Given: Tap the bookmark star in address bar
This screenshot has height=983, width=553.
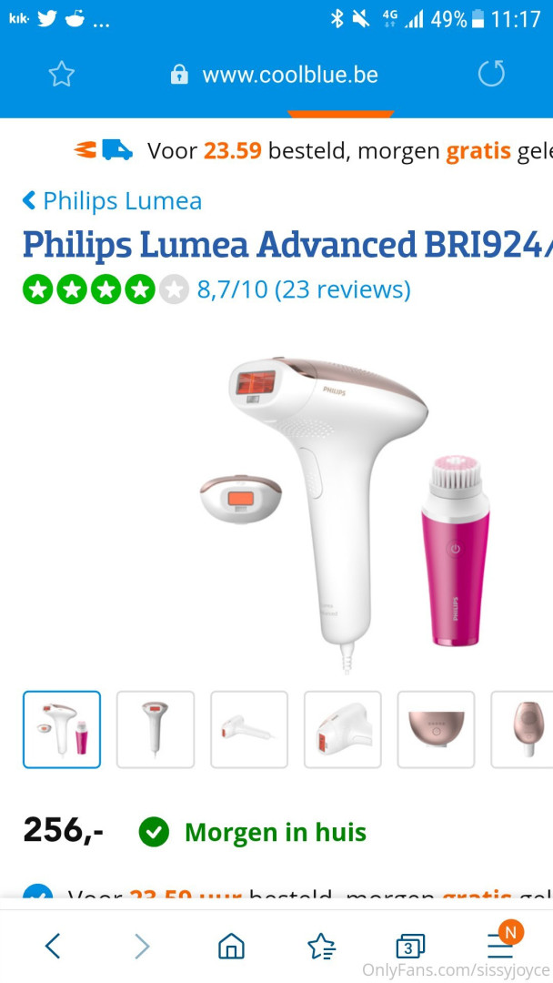Looking at the screenshot, I should 61,76.
